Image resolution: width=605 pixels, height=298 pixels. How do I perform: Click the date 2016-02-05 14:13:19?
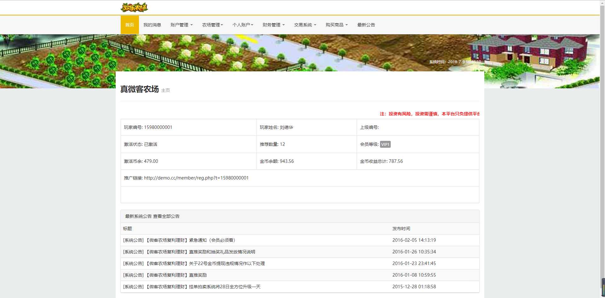tap(414, 240)
